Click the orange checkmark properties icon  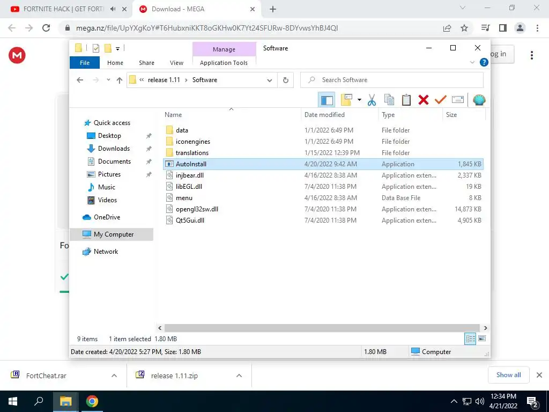(x=441, y=100)
